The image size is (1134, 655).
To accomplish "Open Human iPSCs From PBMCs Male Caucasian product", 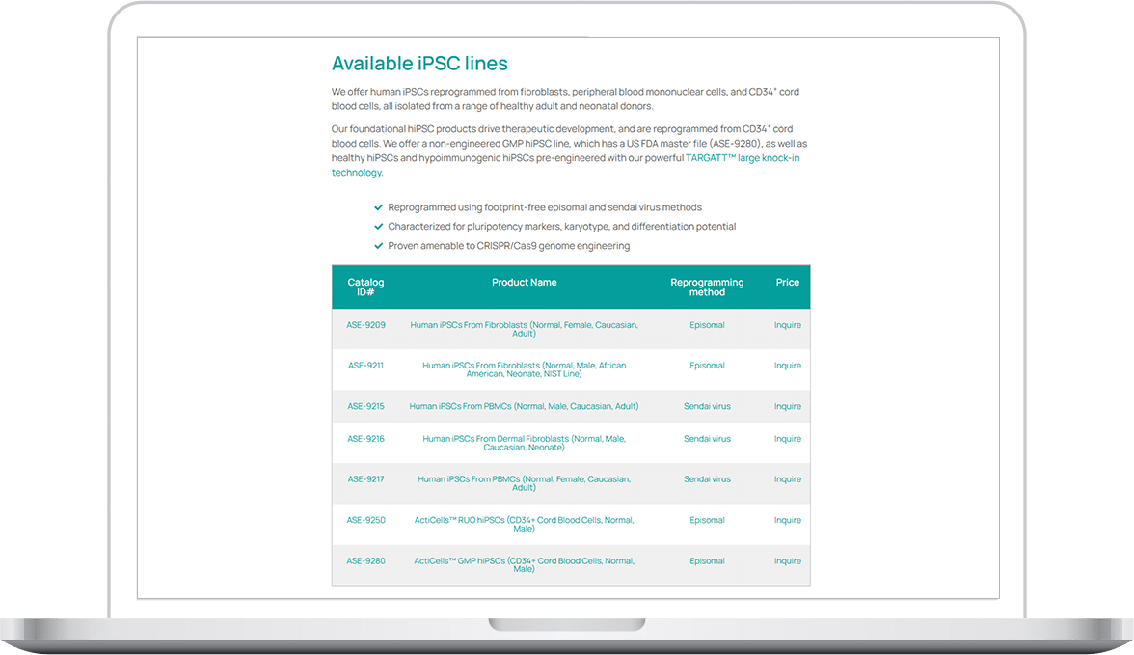I will click(524, 406).
